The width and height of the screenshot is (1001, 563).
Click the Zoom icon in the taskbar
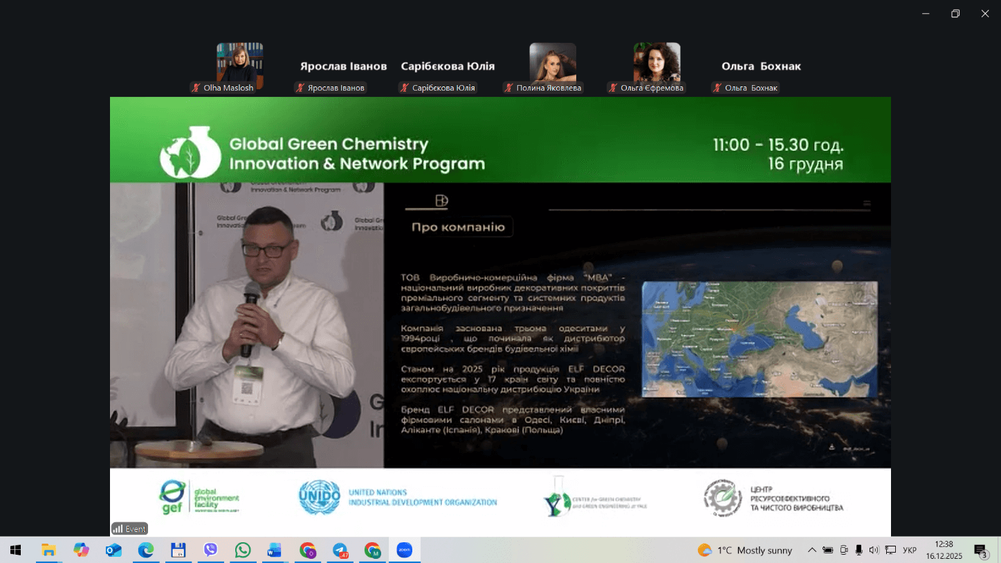[405, 551]
